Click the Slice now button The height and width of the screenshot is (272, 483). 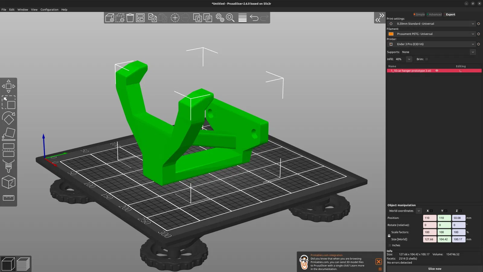coord(434,269)
